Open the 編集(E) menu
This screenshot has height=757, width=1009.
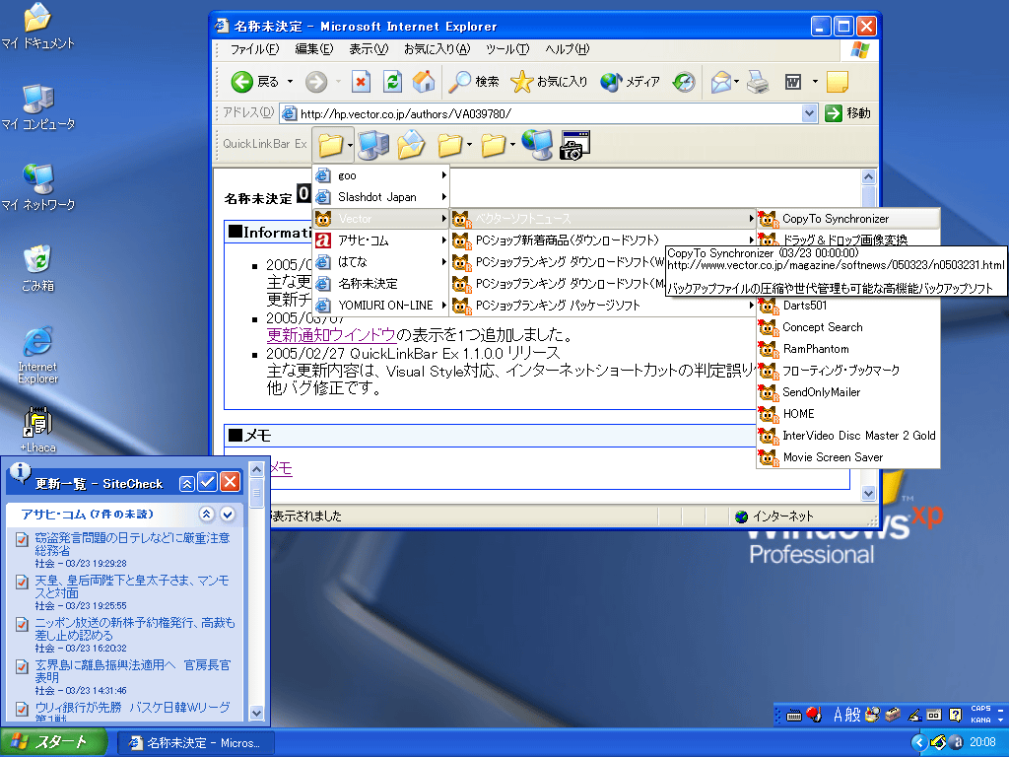(x=313, y=49)
